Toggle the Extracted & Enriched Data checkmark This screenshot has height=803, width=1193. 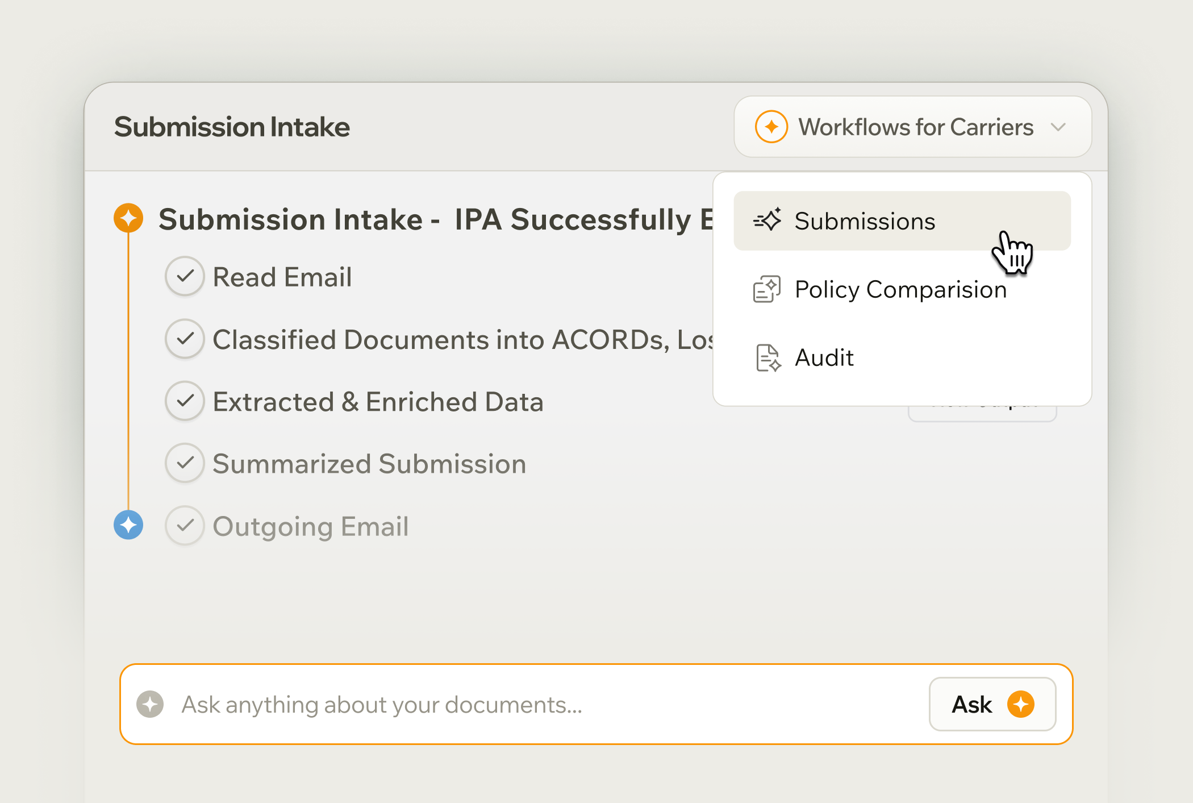(185, 401)
